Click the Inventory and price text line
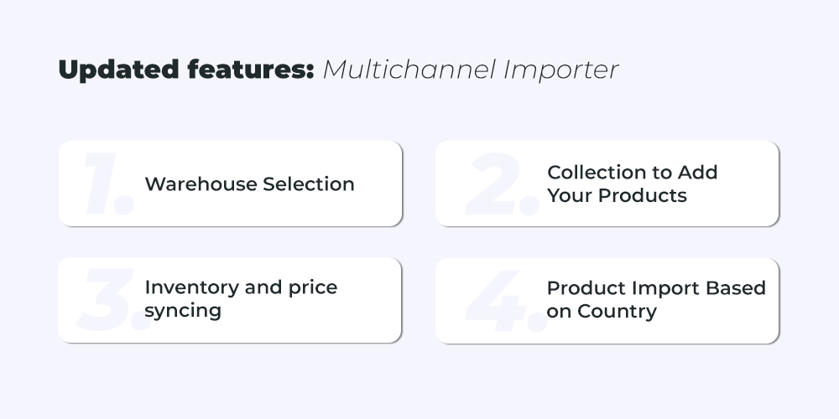 click(x=241, y=287)
